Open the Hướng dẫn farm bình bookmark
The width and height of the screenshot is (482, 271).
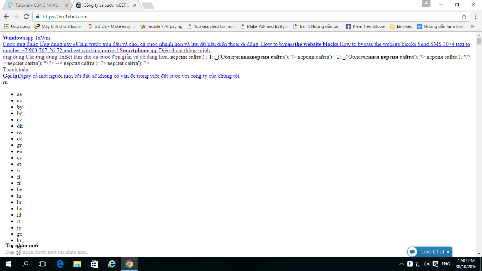(441, 26)
